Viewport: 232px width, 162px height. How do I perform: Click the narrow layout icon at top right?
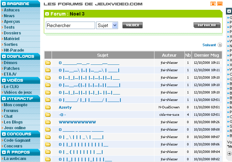click(213, 4)
